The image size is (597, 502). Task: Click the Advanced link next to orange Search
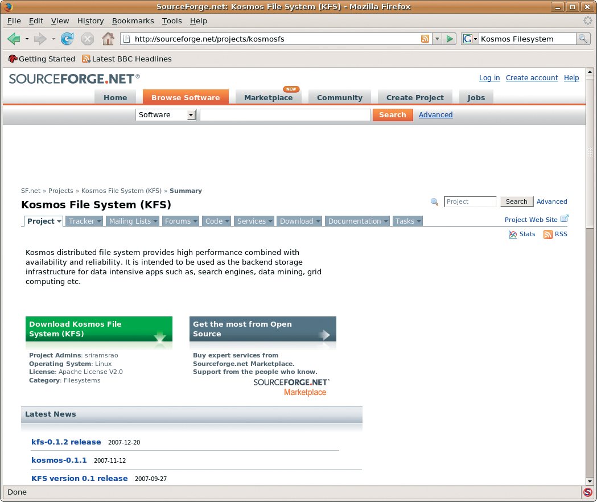[435, 114]
